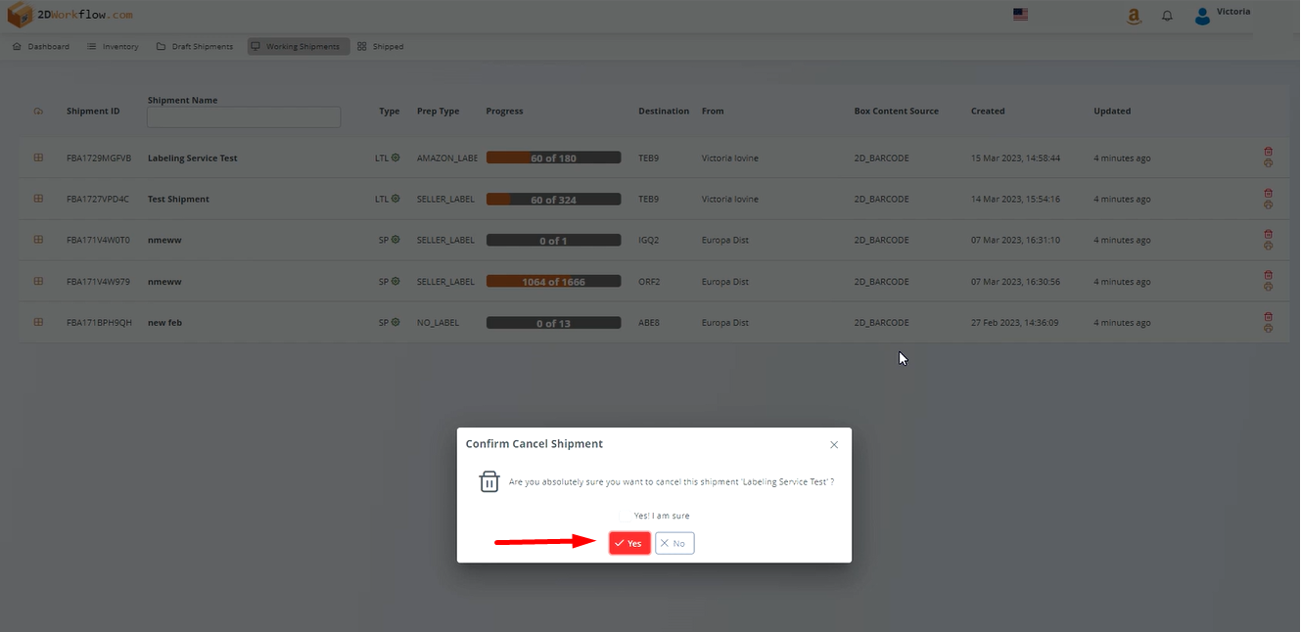Select the US flag language icon

tap(1020, 14)
